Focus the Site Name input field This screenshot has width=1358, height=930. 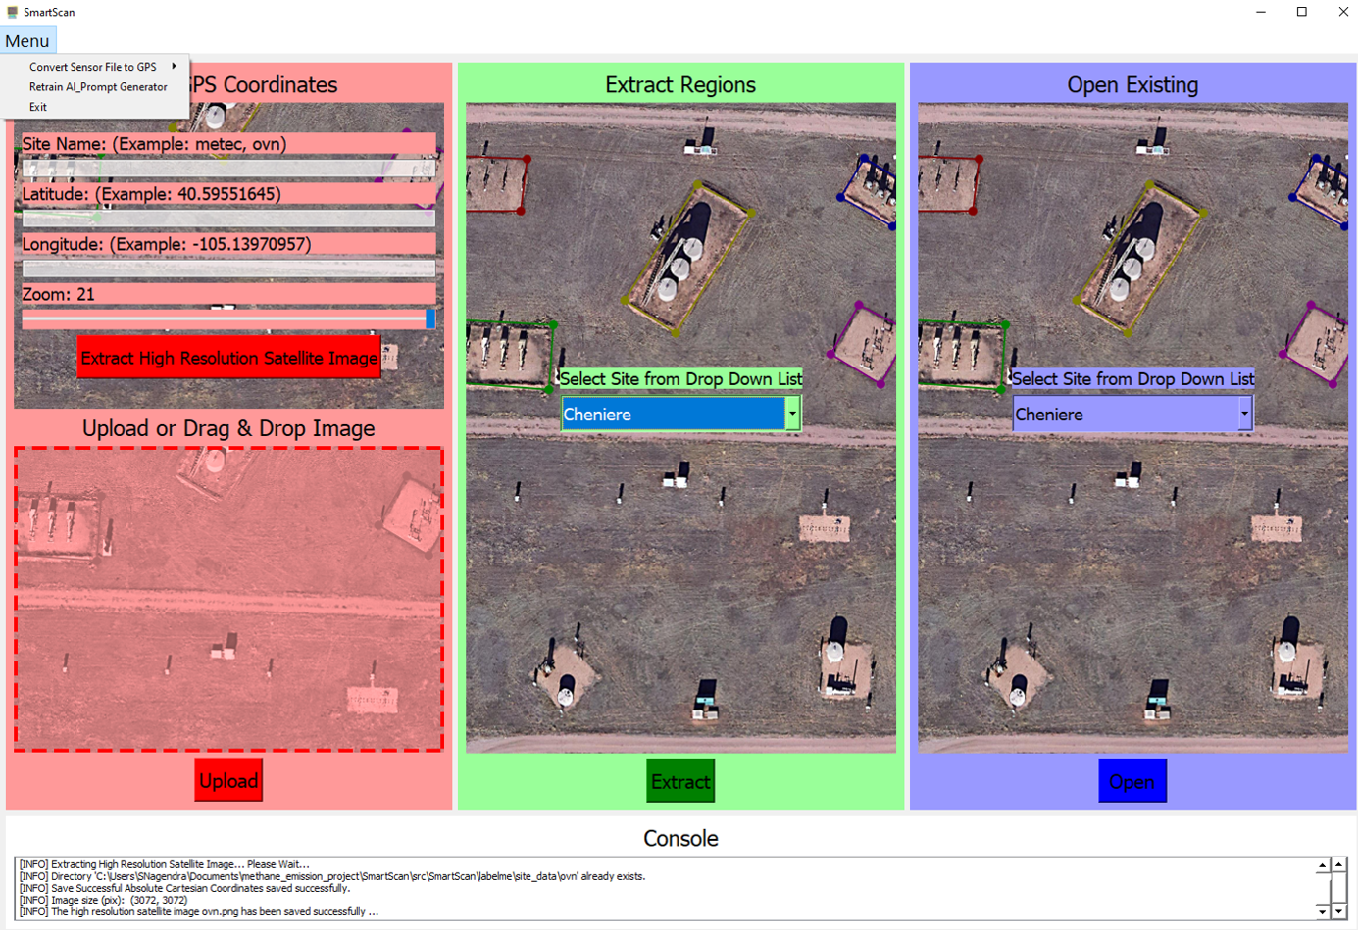coord(228,169)
